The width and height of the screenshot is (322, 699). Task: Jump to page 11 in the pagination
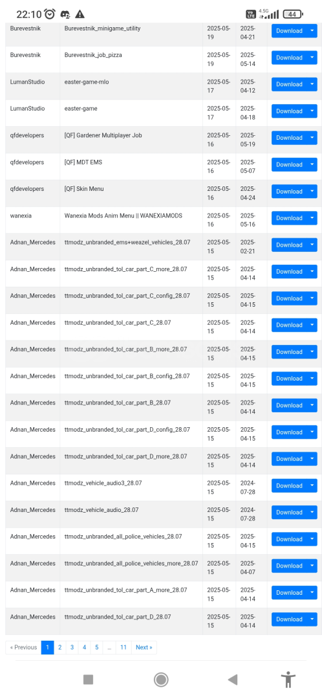(x=123, y=647)
